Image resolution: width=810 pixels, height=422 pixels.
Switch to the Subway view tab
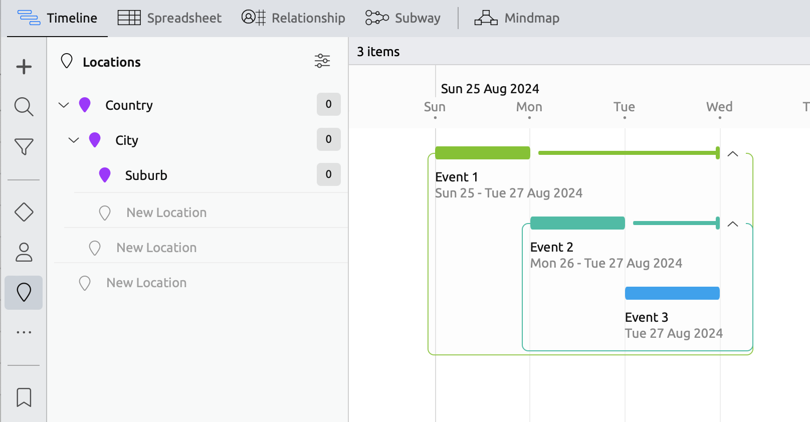pyautogui.click(x=402, y=18)
